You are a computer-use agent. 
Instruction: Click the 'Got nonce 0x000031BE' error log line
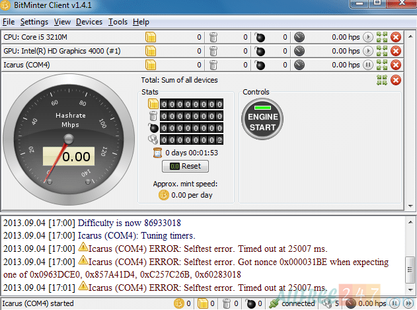[196, 268]
